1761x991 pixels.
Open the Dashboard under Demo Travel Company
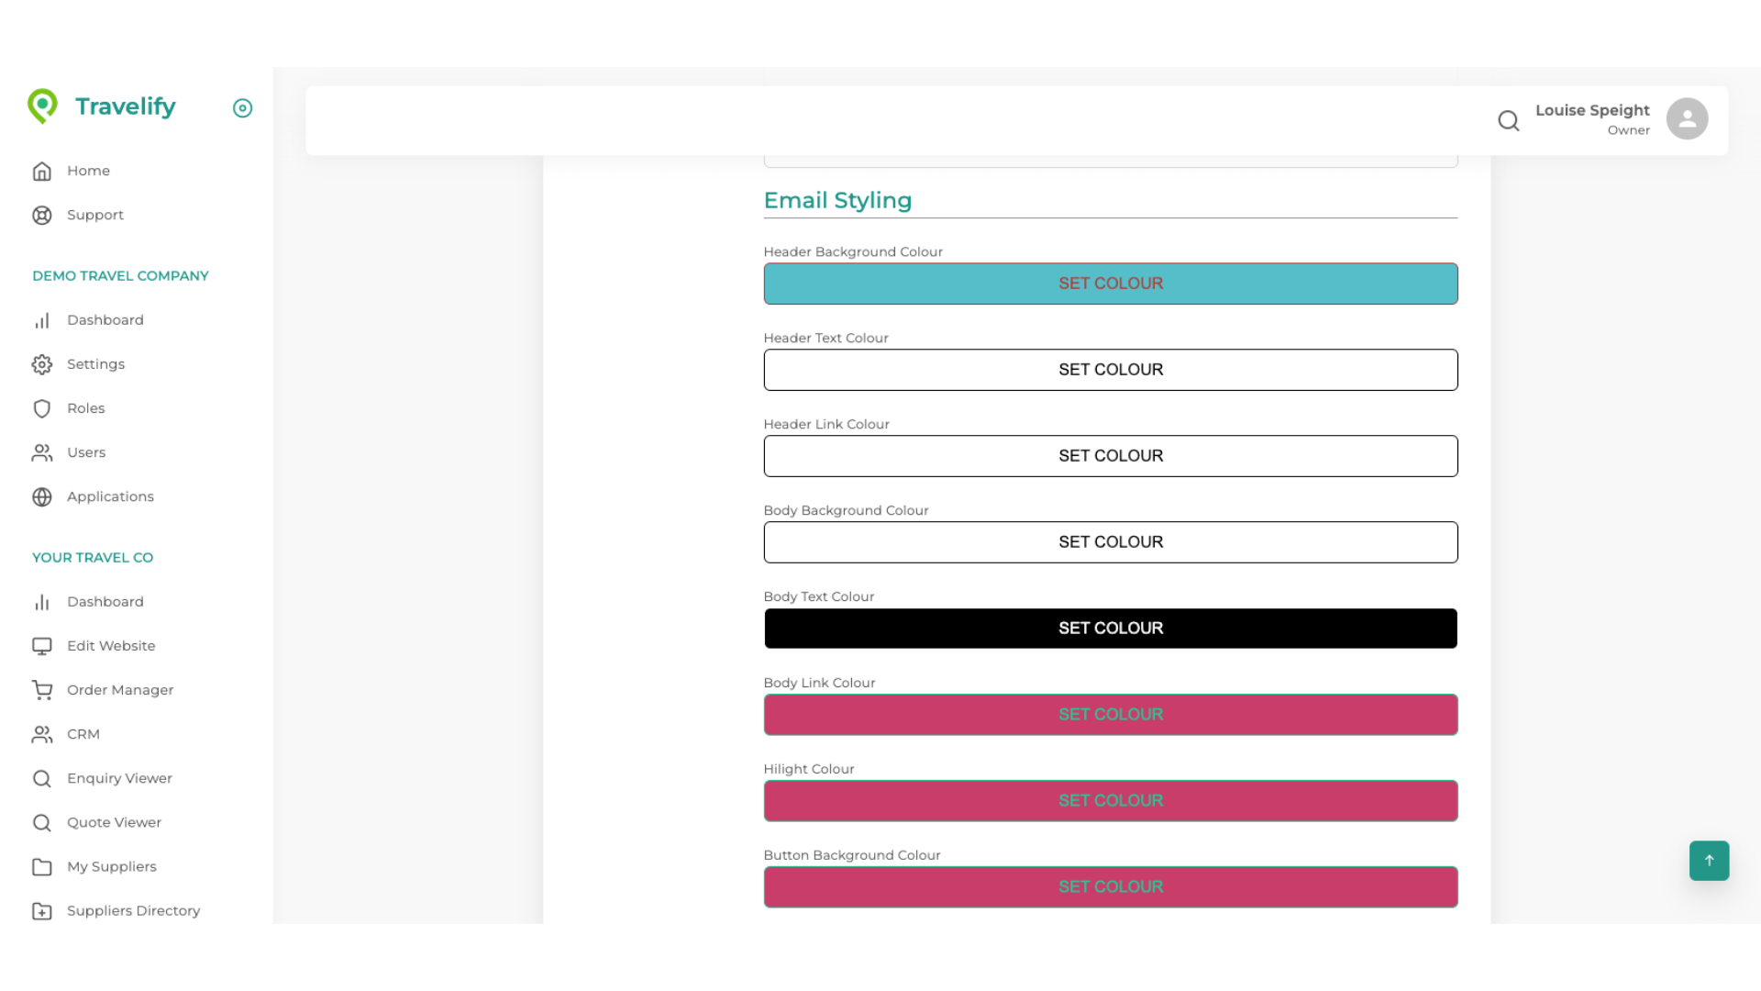pos(105,319)
